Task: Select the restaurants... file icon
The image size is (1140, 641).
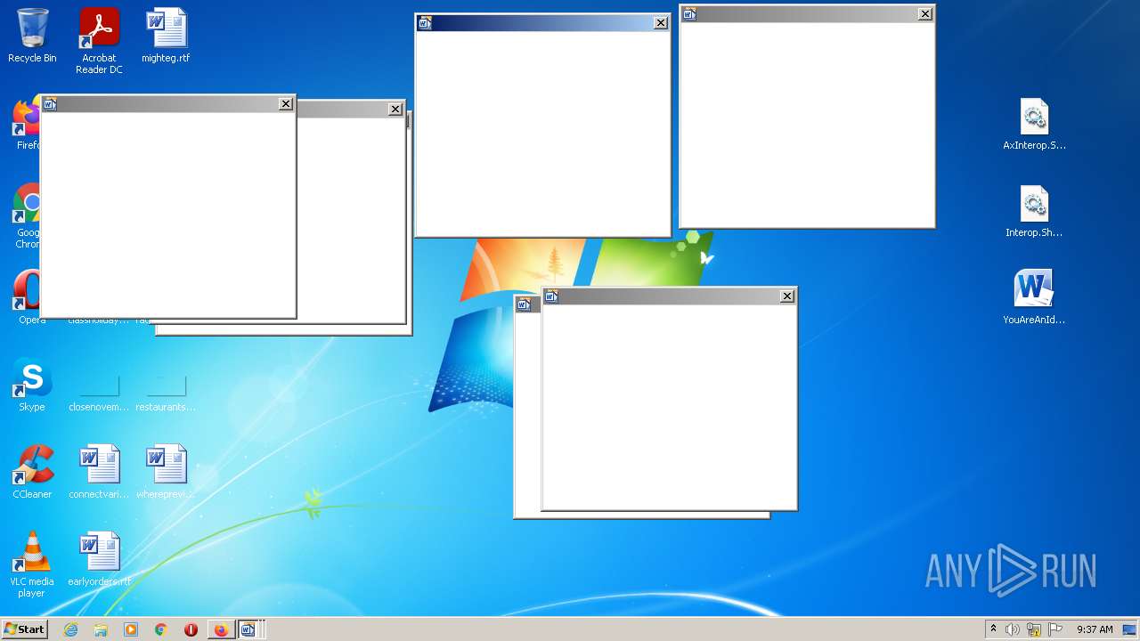Action: [166, 392]
